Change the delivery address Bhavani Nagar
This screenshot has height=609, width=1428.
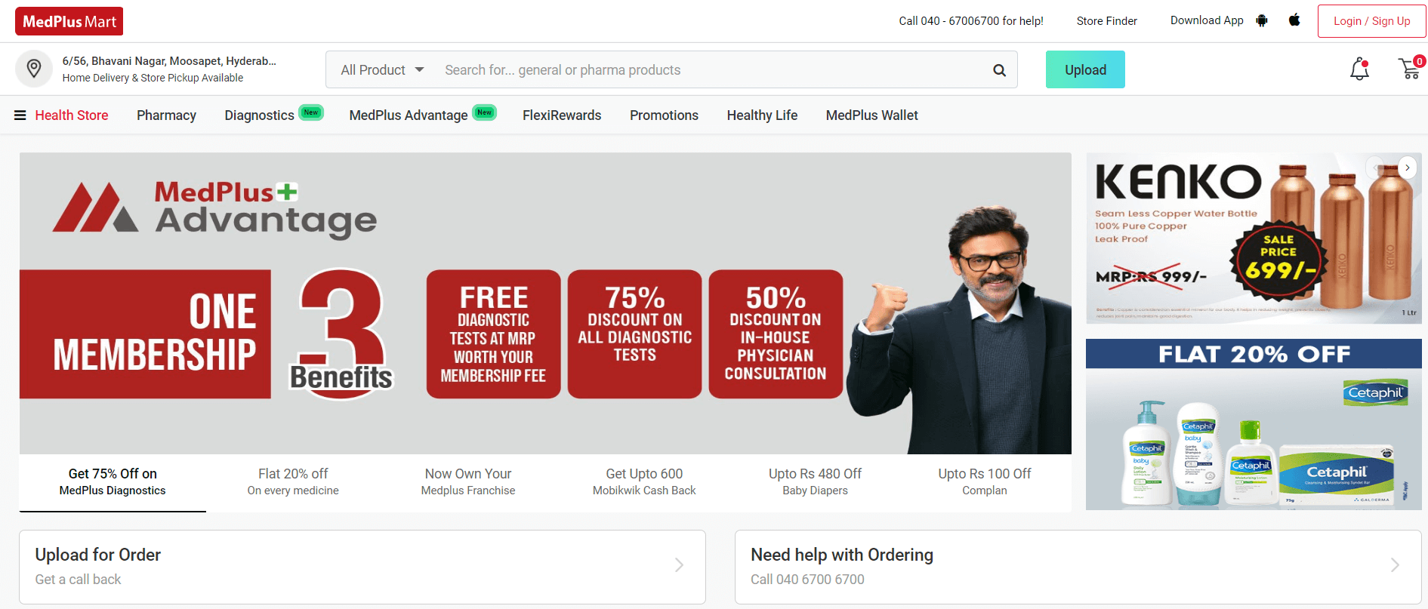click(169, 61)
